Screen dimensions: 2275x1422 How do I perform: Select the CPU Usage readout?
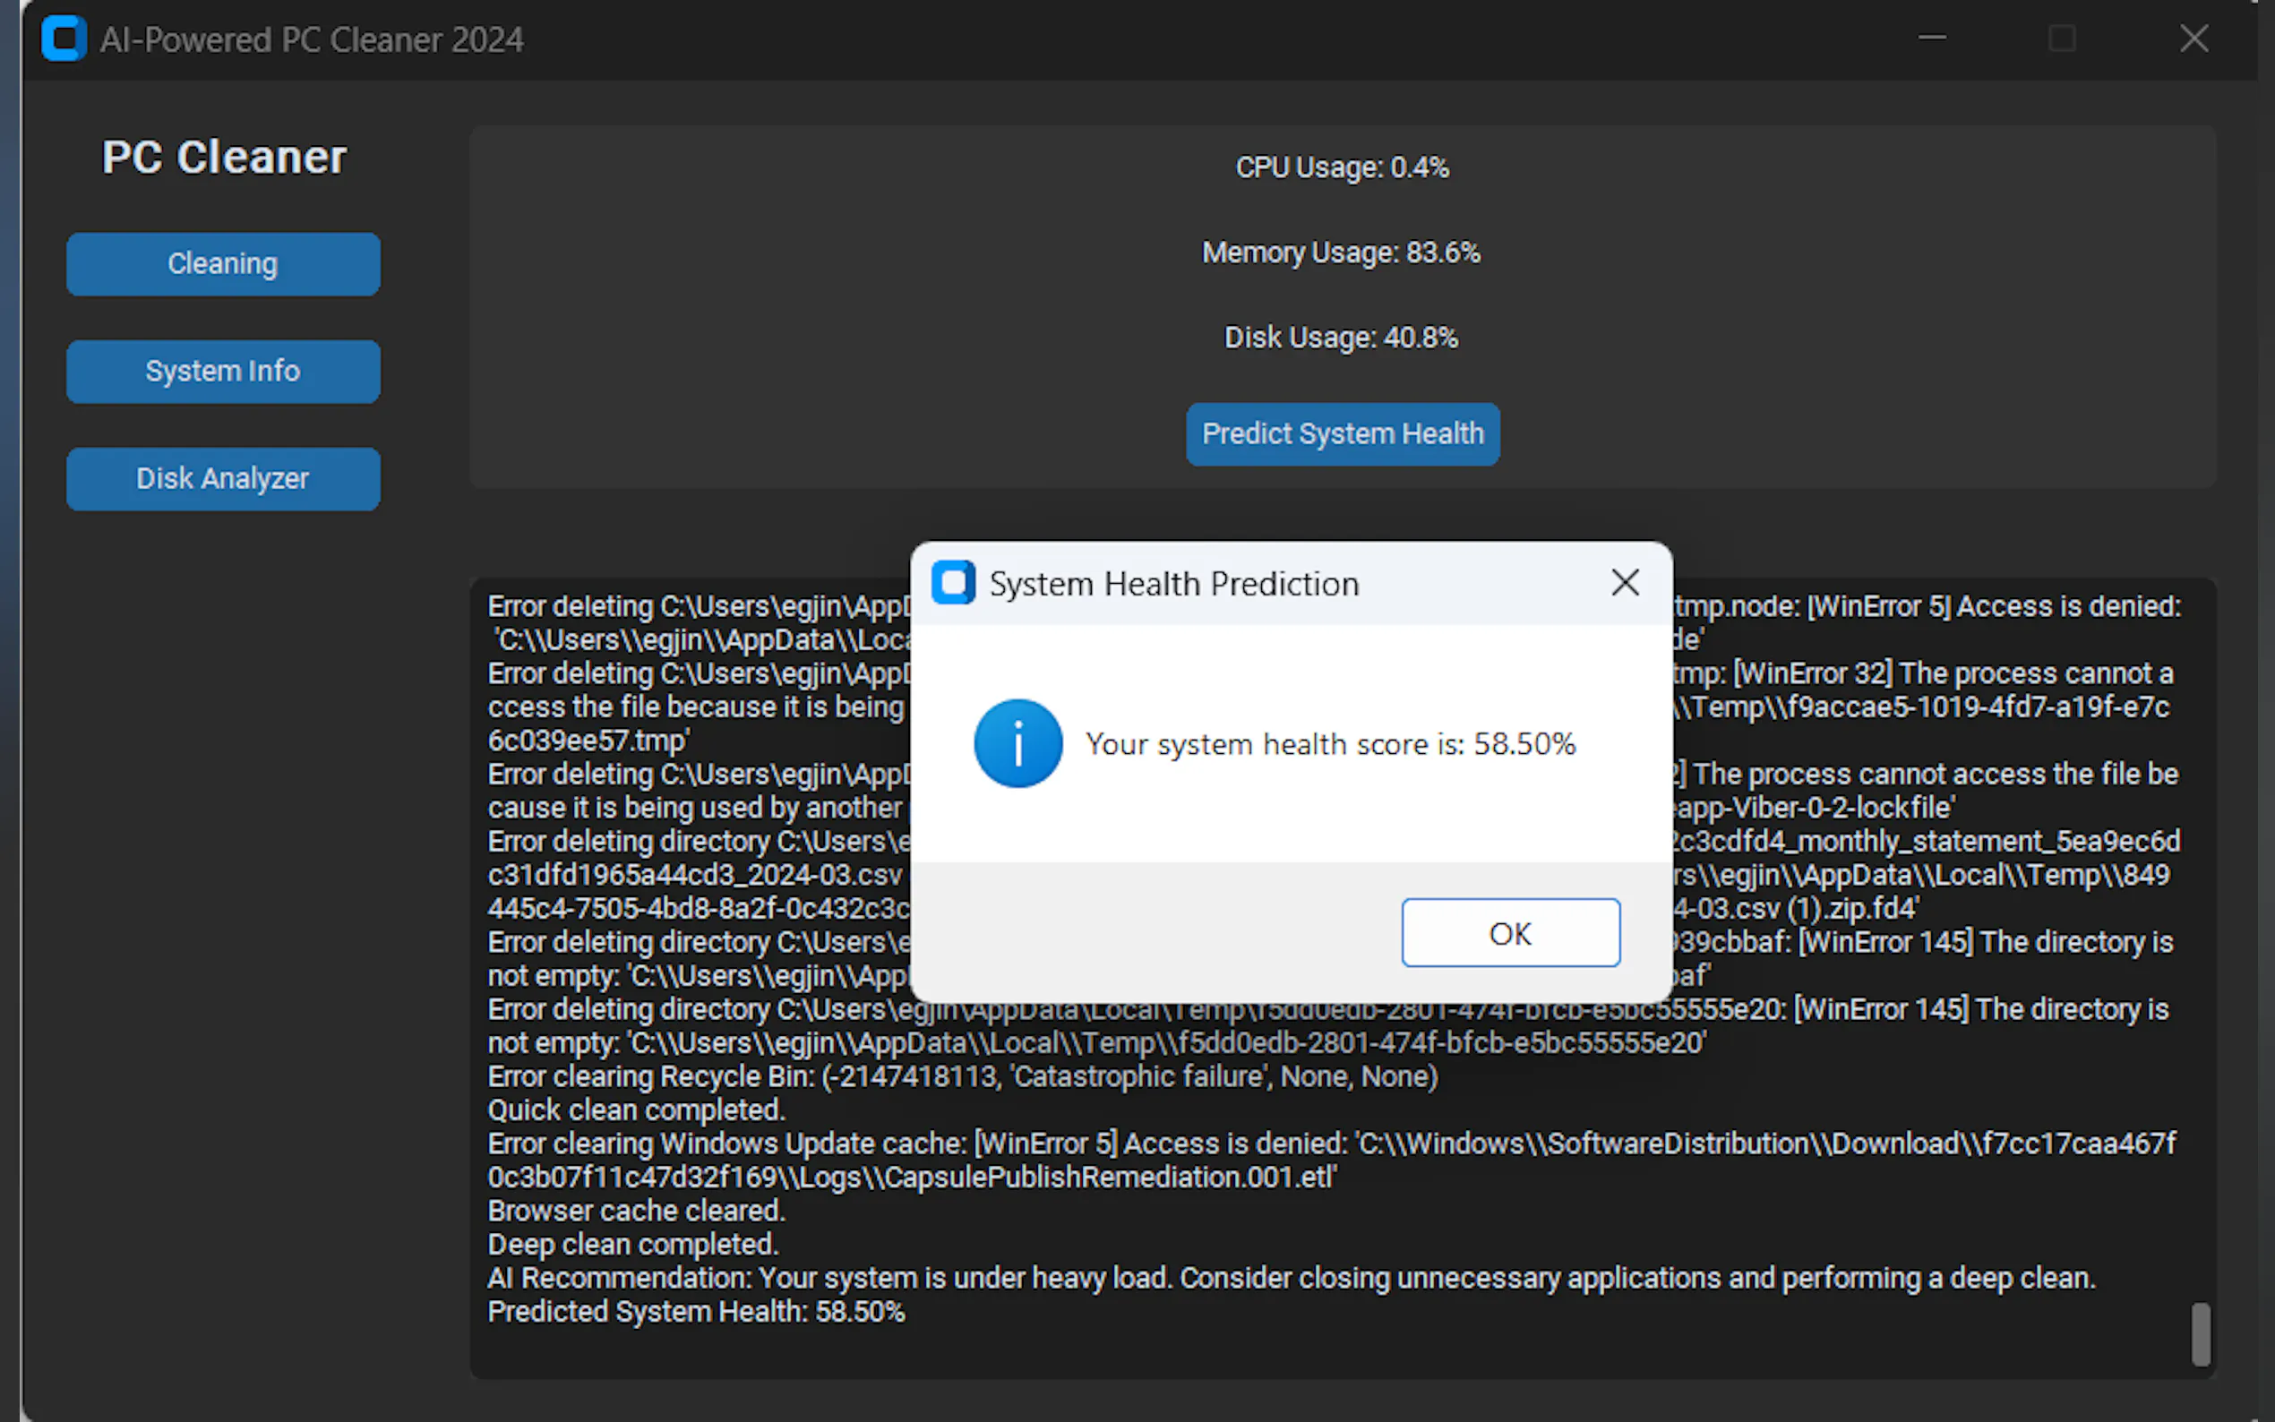pos(1341,167)
